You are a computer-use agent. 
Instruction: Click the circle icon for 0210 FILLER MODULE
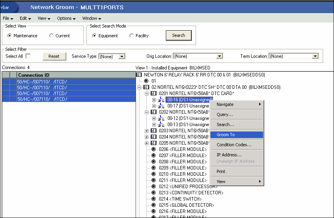pos(153,174)
